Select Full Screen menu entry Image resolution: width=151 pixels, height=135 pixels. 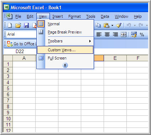point(65,58)
